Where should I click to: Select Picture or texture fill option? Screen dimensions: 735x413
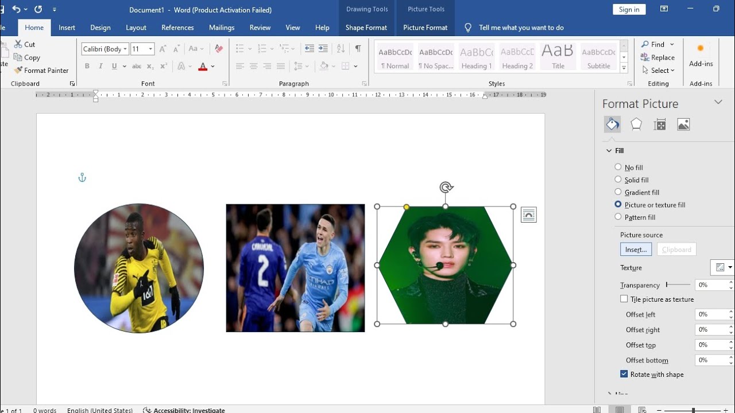click(618, 204)
